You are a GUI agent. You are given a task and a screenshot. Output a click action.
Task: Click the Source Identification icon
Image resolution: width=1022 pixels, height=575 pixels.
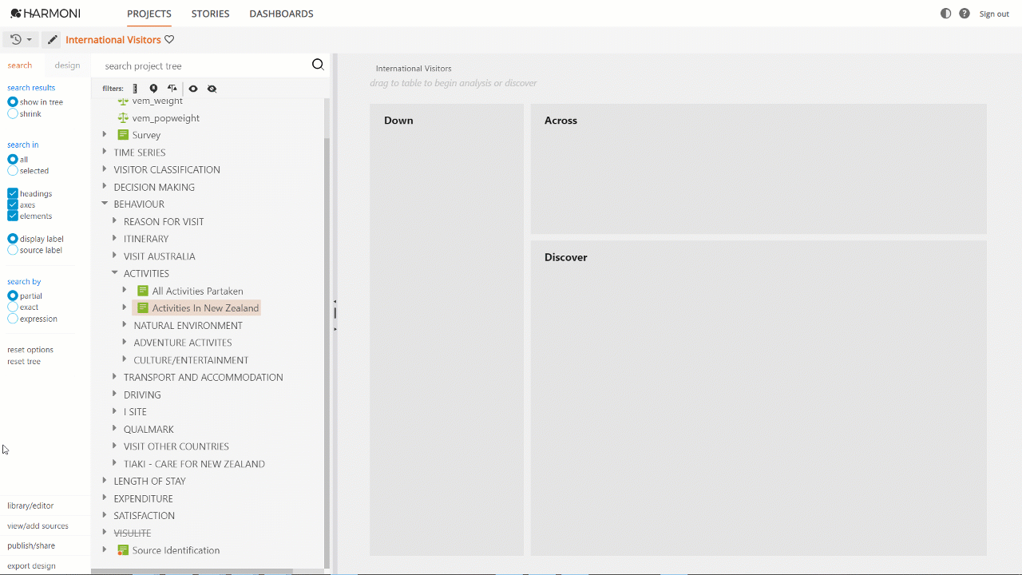[123, 550]
